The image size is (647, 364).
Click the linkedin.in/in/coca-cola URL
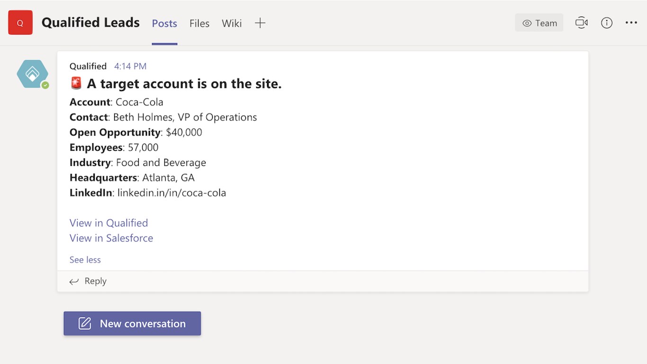click(171, 193)
